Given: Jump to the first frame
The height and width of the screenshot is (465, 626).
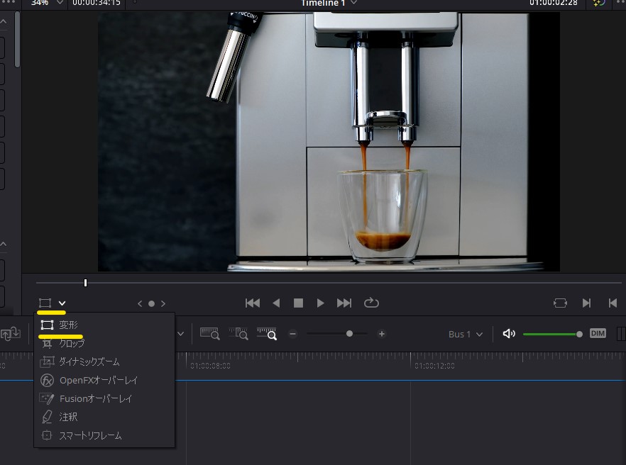Looking at the screenshot, I should coord(252,303).
